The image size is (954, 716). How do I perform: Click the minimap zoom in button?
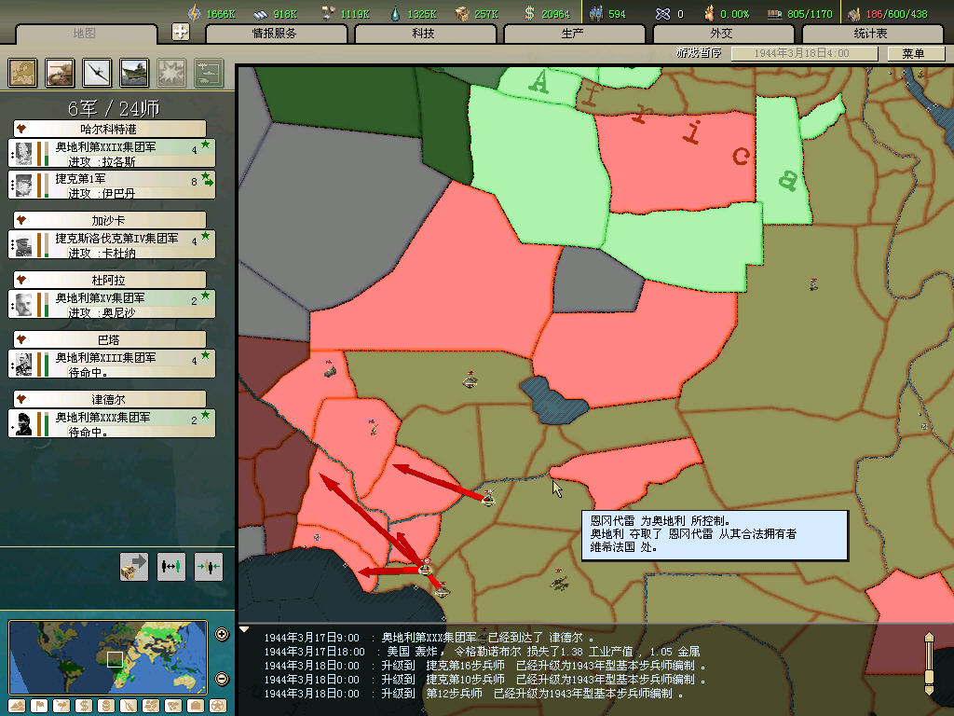[222, 635]
